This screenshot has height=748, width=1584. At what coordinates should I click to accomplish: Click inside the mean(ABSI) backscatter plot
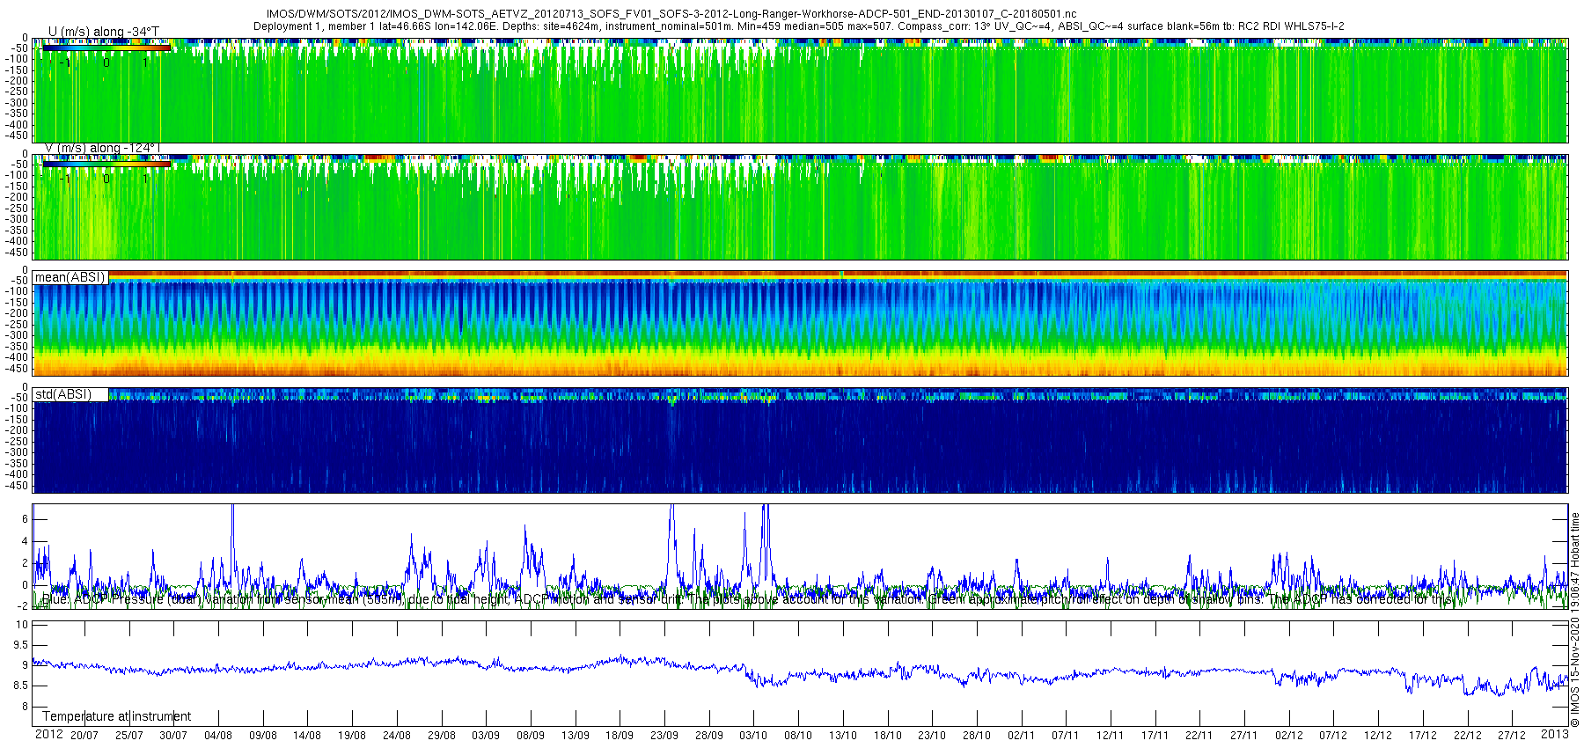tap(800, 323)
